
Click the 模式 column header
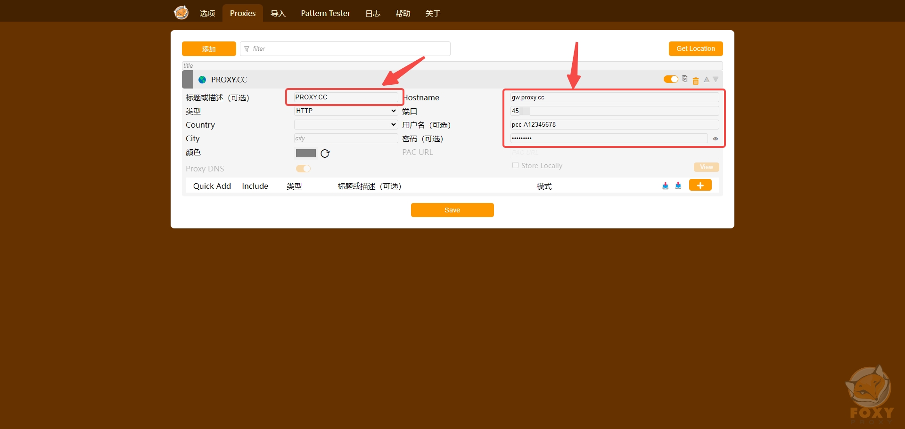point(544,186)
